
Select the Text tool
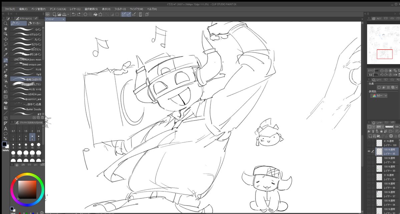(5, 128)
